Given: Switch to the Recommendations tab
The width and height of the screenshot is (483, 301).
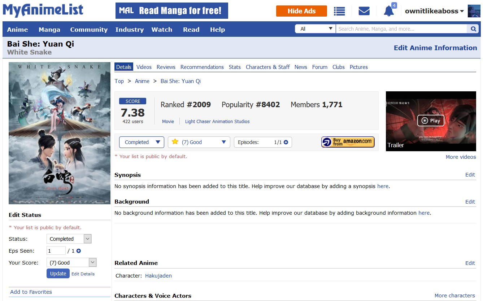Looking at the screenshot, I should tap(202, 67).
